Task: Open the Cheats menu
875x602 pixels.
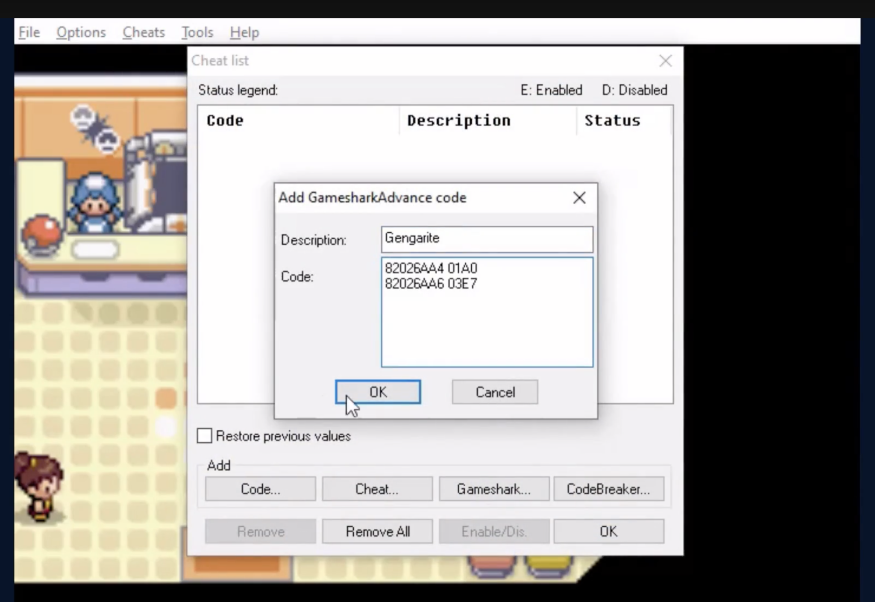Action: click(x=144, y=32)
